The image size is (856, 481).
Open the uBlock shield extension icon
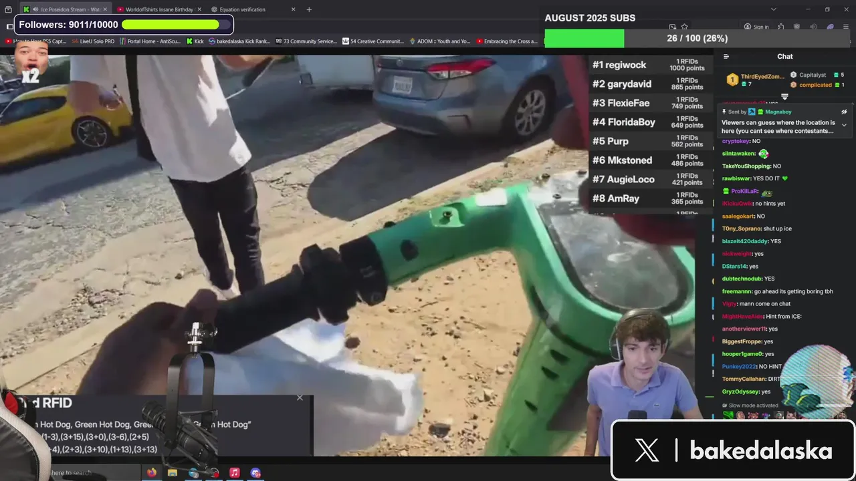pyautogui.click(x=797, y=27)
